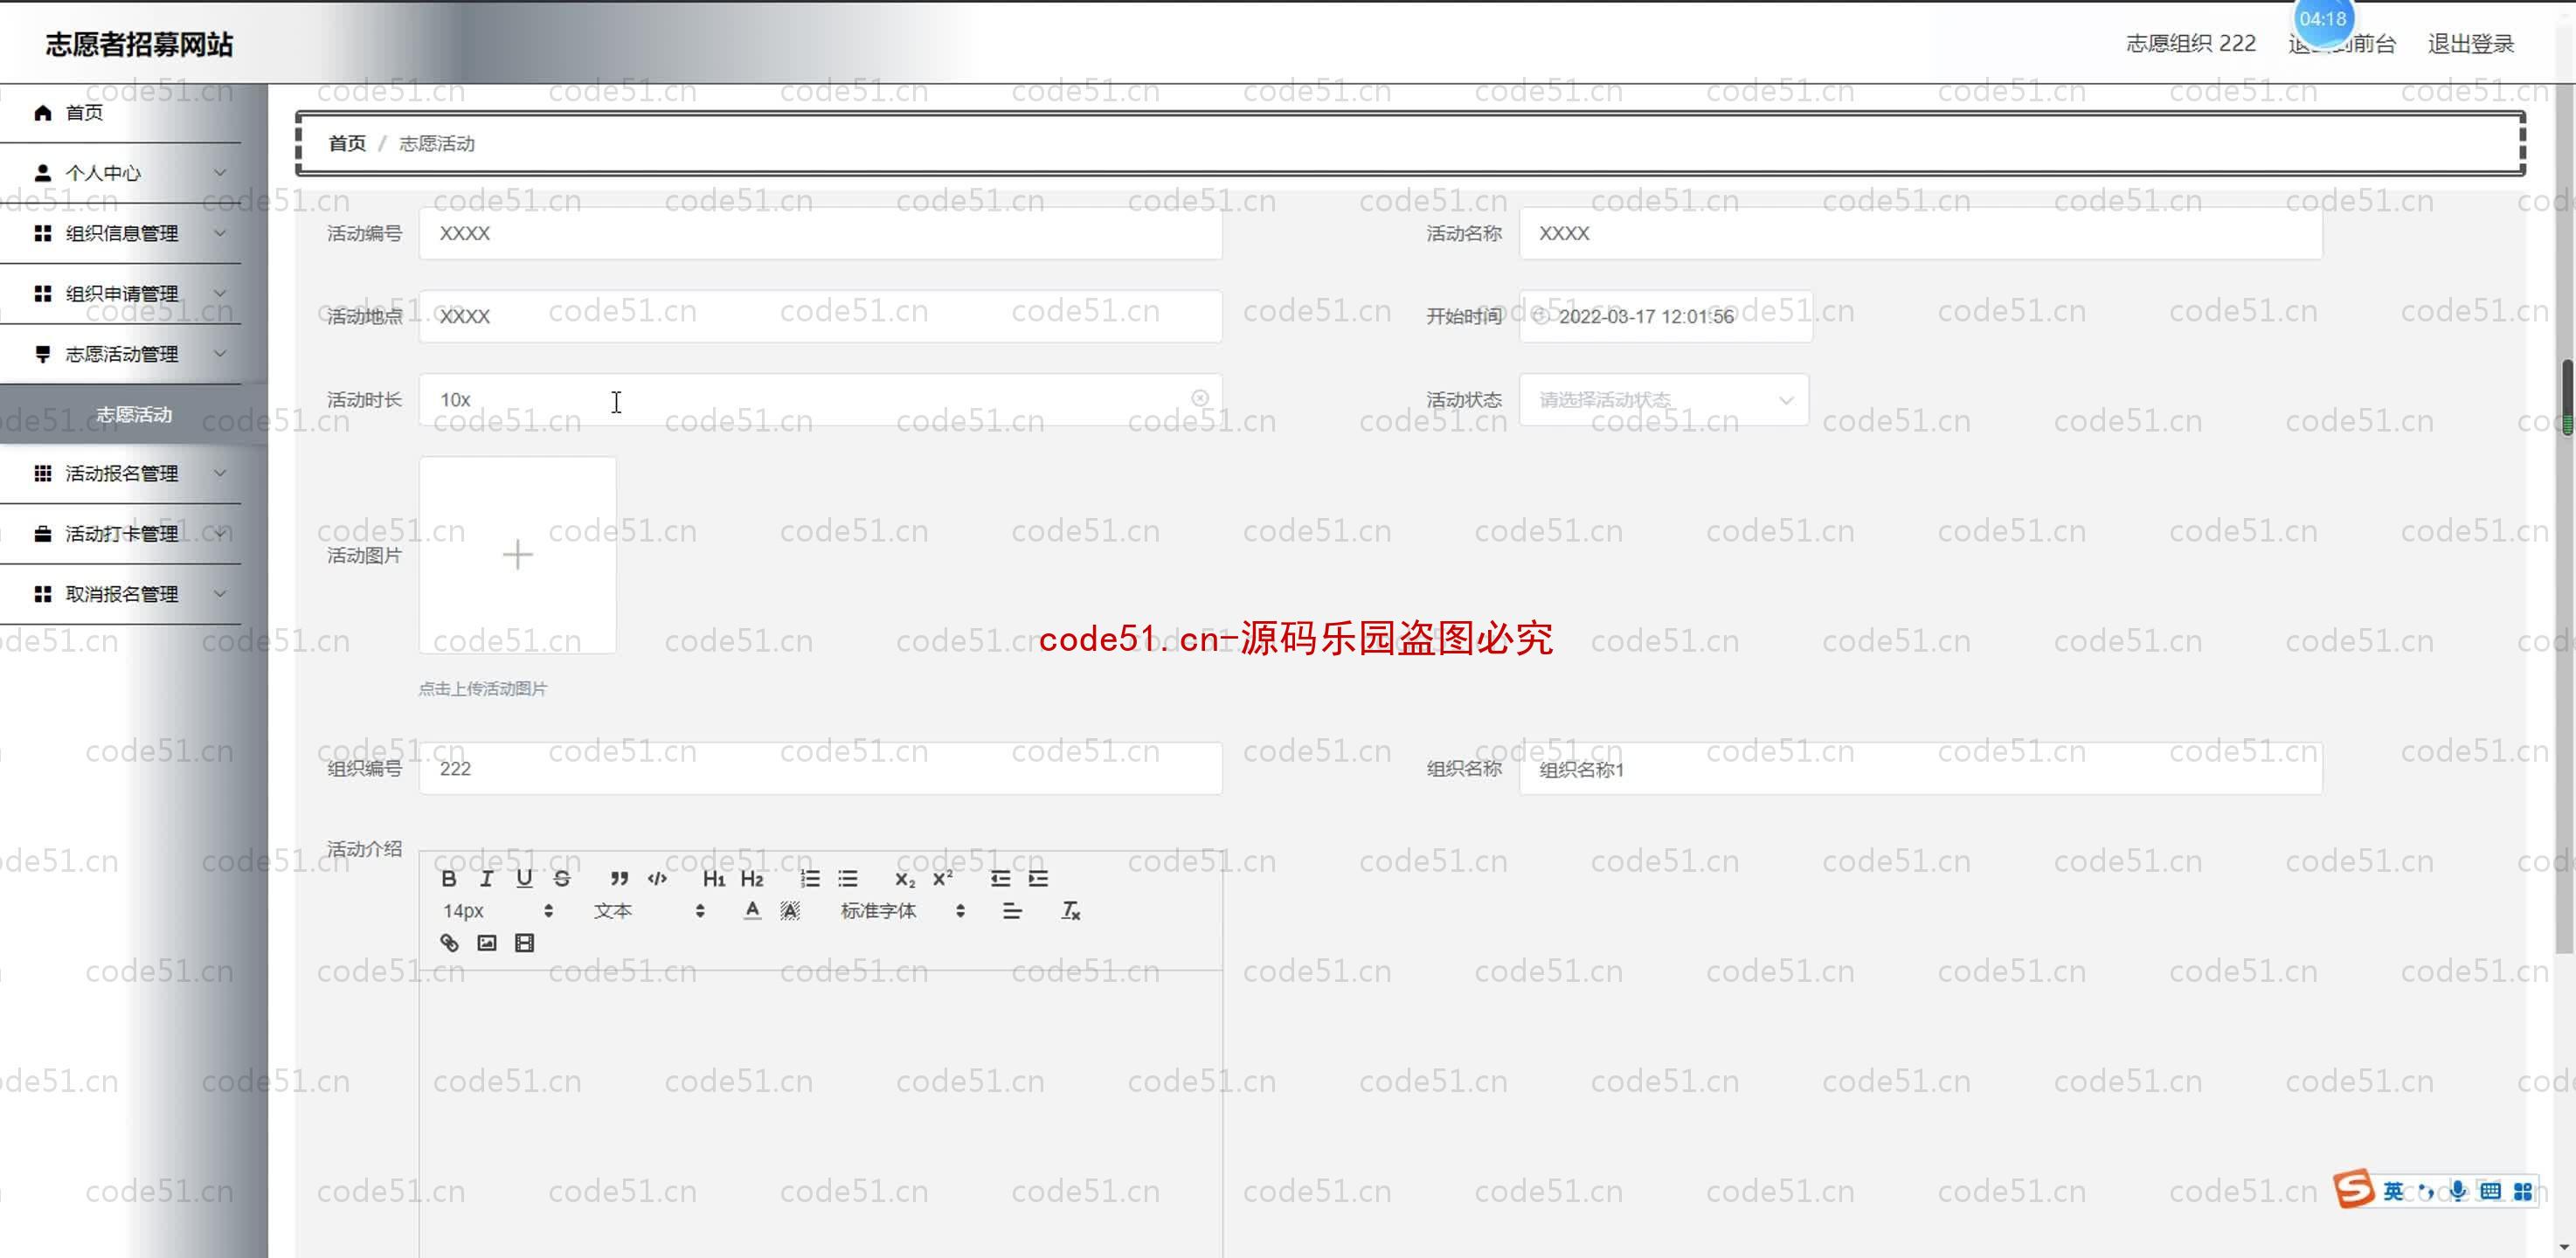Open the Sogou toolbox grid icon
2576x1258 pixels.
point(2522,1191)
